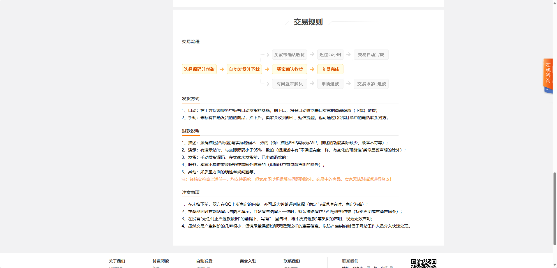
Task: Open the 付费阅读 footer column heading
Action: (x=161, y=261)
